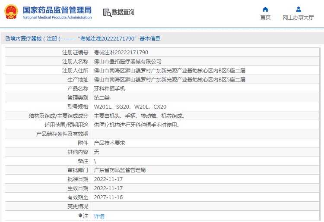Image resolution: width=324 pixels, height=222 pixels.
Task: Open the 详情 link in the 注 row
Action: [99, 216]
